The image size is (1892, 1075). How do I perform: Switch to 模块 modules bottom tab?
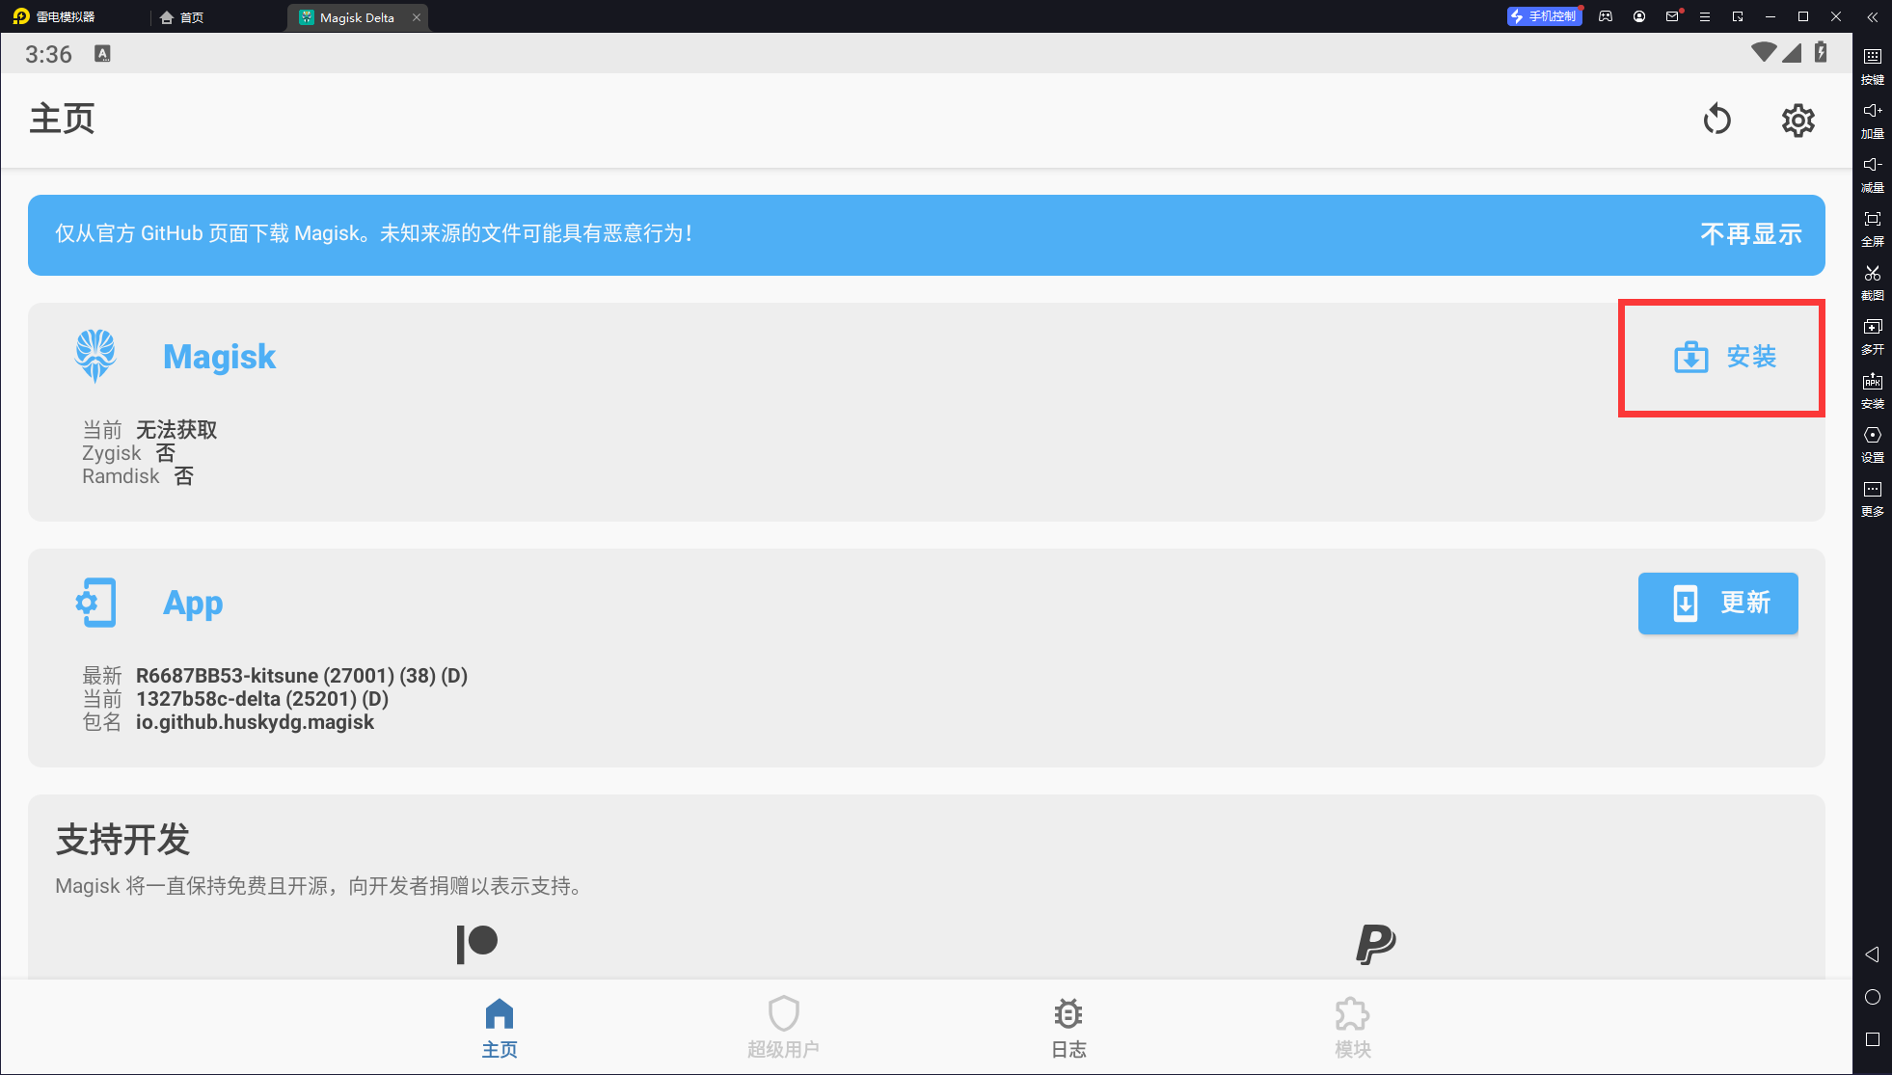tap(1352, 1028)
